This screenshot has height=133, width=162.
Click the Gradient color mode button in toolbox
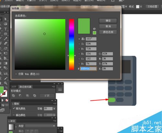point(3,100)
